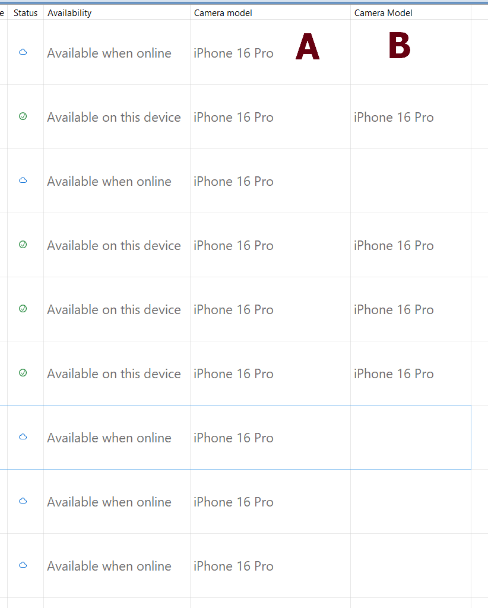Viewport: 488px width, 608px height.
Task: Select the cloud status icon in the eighth row
Action: pyautogui.click(x=23, y=501)
